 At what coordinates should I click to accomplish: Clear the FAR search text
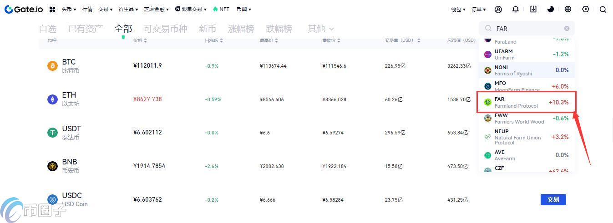tap(567, 28)
